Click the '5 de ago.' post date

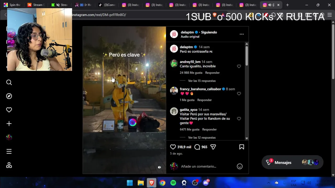176,154
